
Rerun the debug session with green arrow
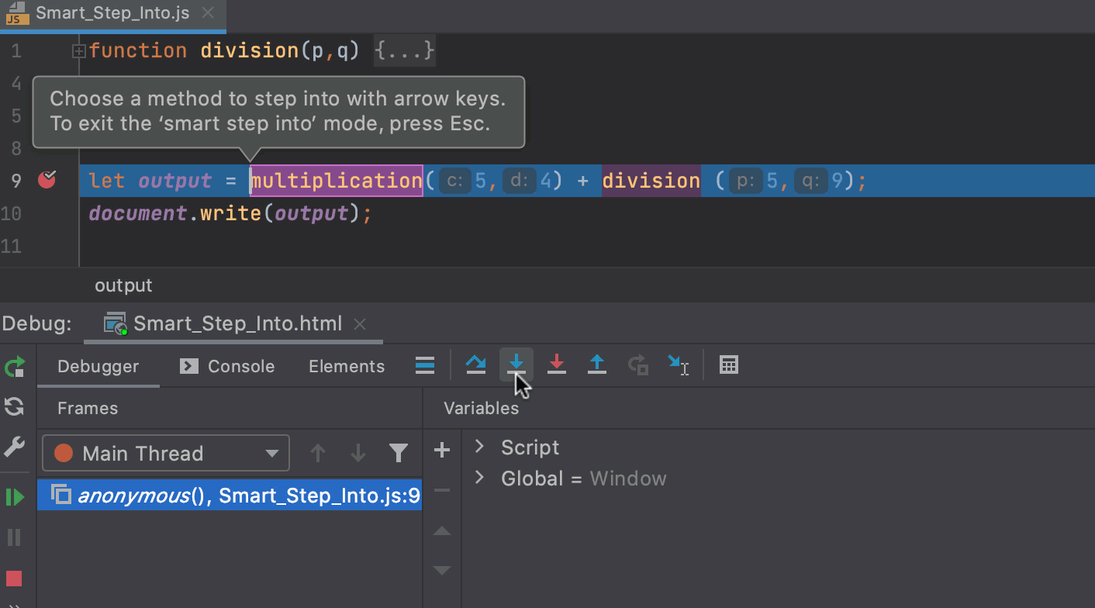pyautogui.click(x=15, y=367)
